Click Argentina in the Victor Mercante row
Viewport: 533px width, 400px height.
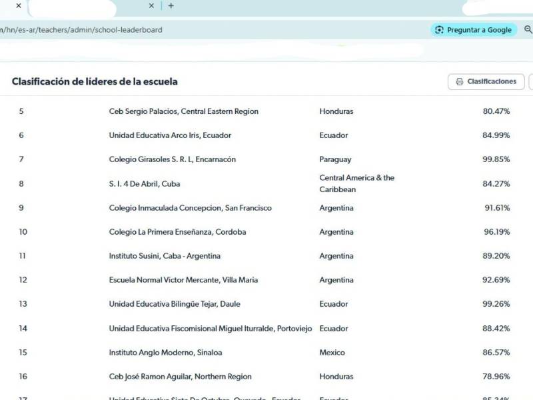336,280
